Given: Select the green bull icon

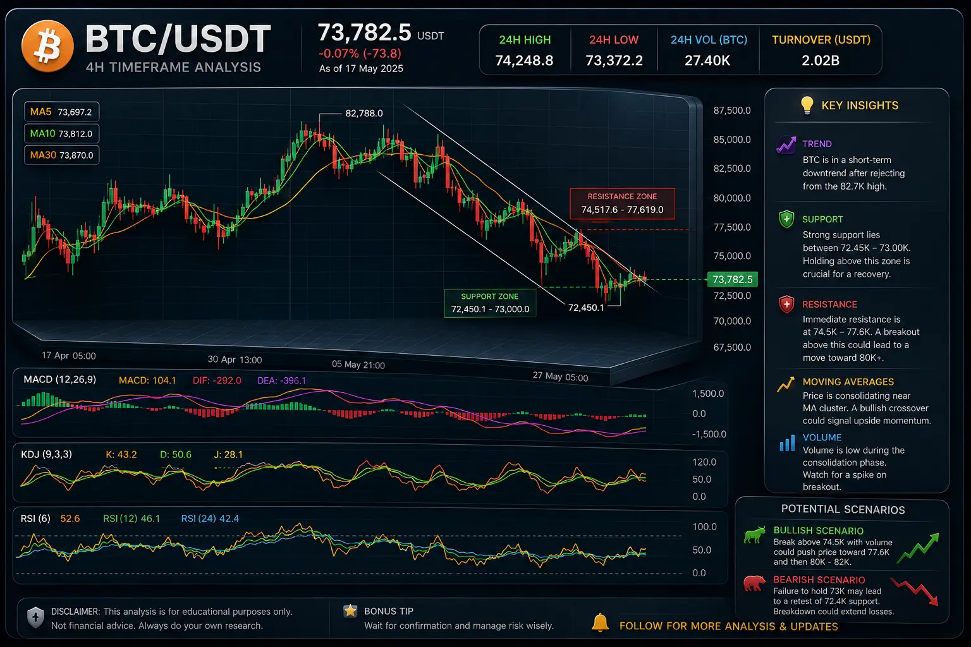Looking at the screenshot, I should tap(754, 535).
